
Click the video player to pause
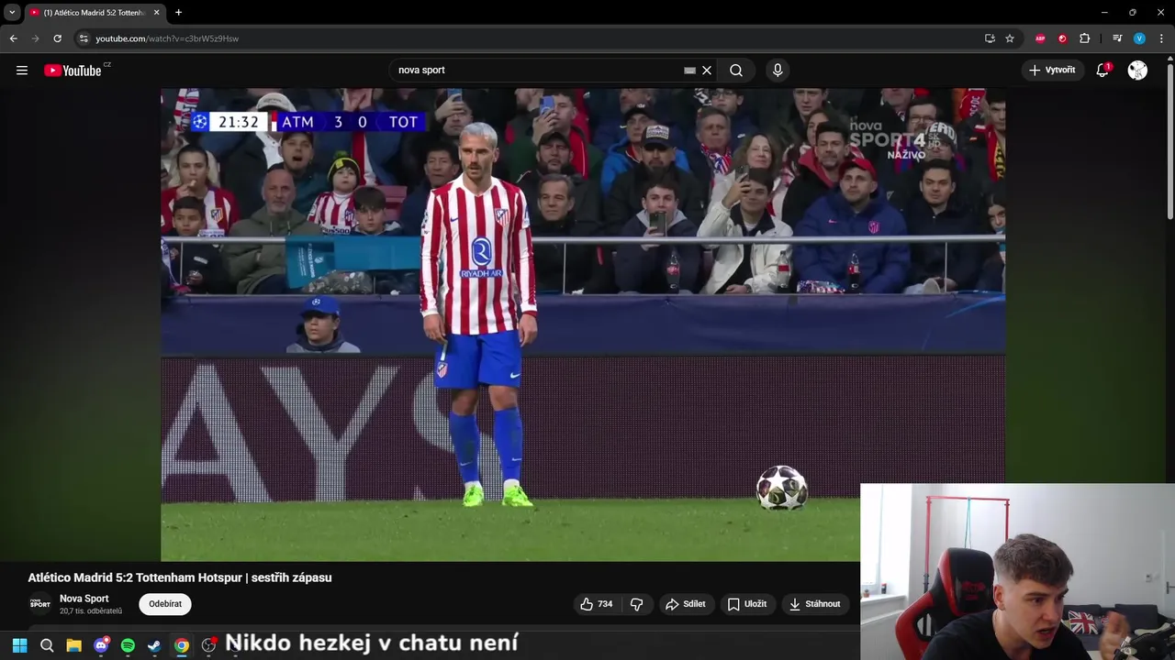[583, 324]
